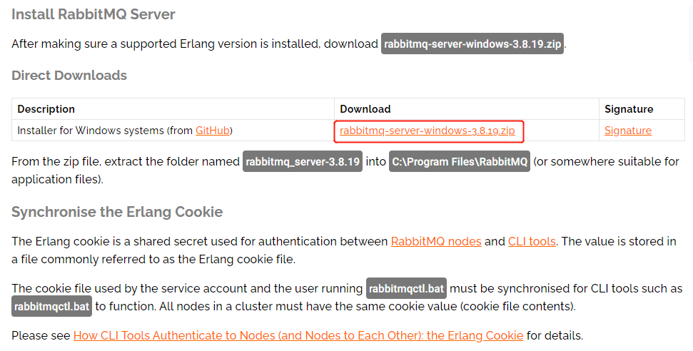Viewport: 693px width, 351px height.
Task: Open the orange Signature link in the table row
Action: point(627,131)
